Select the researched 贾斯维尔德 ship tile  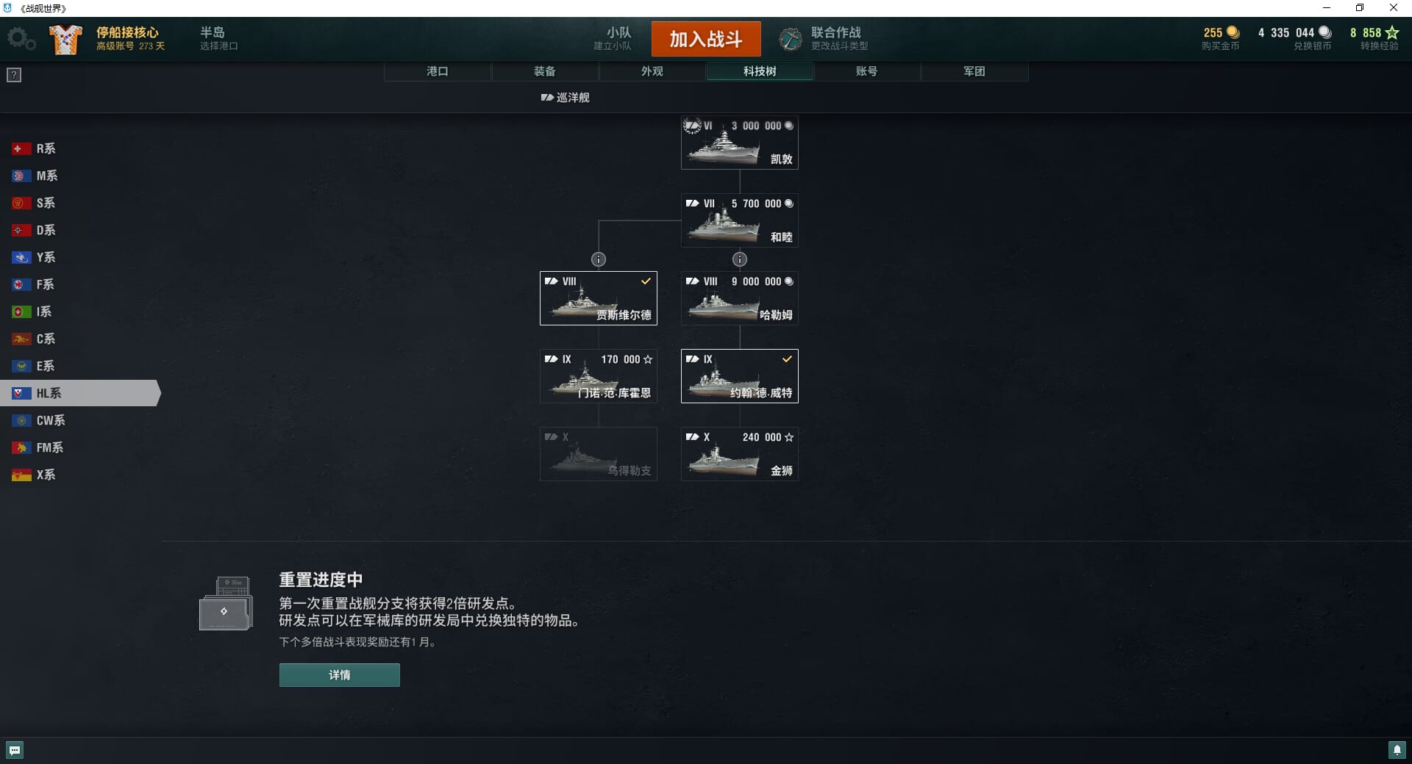point(599,298)
